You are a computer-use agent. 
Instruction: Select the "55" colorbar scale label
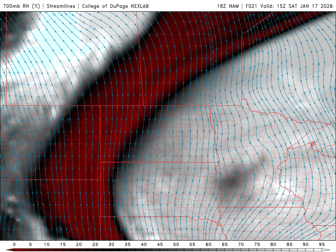[192, 244]
